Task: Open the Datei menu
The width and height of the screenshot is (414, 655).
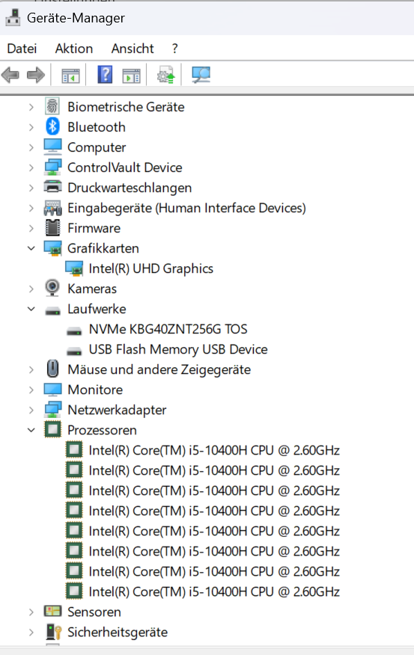Action: pyautogui.click(x=22, y=49)
